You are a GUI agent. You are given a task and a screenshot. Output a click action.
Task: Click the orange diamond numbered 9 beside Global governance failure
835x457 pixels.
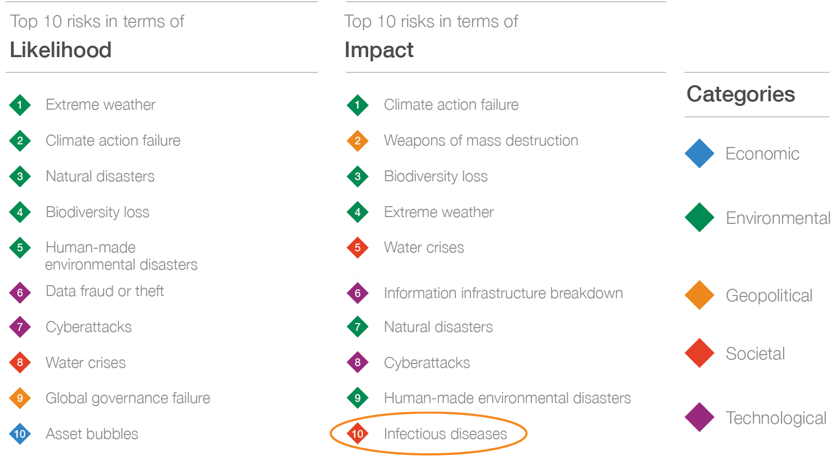tap(20, 398)
